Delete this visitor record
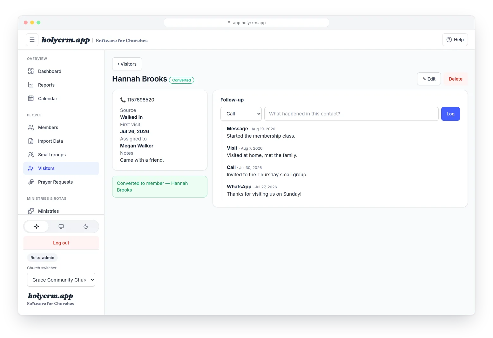Image resolution: width=493 pixels, height=338 pixels. click(x=456, y=79)
